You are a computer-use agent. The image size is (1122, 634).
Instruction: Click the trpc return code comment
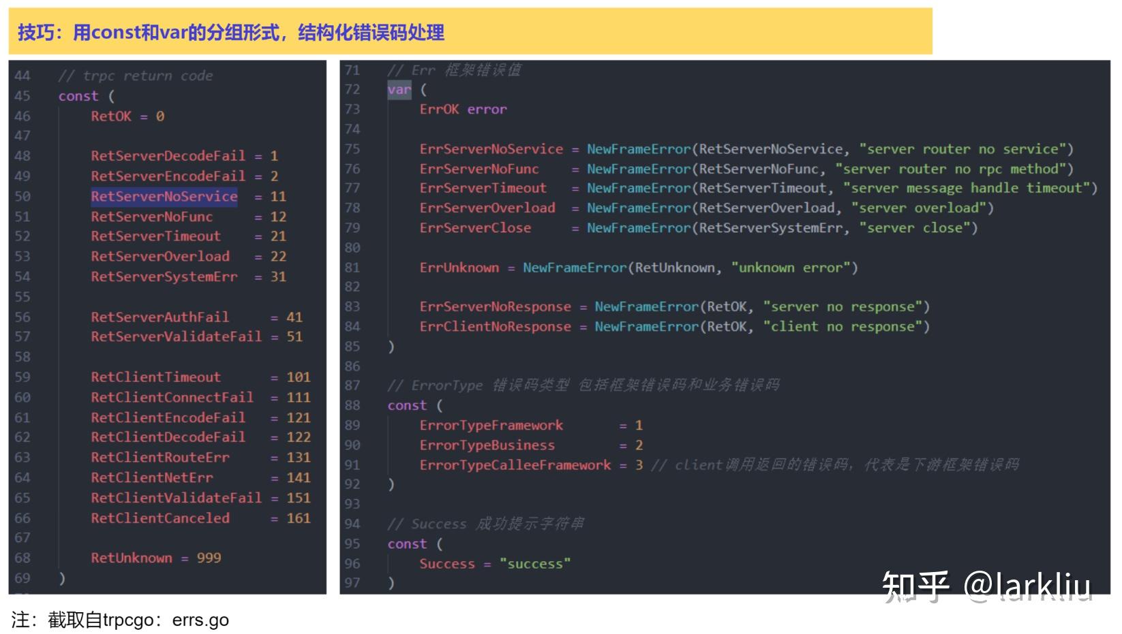(136, 76)
